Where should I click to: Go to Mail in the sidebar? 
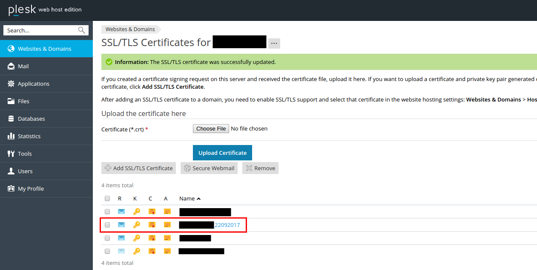pyautogui.click(x=23, y=66)
